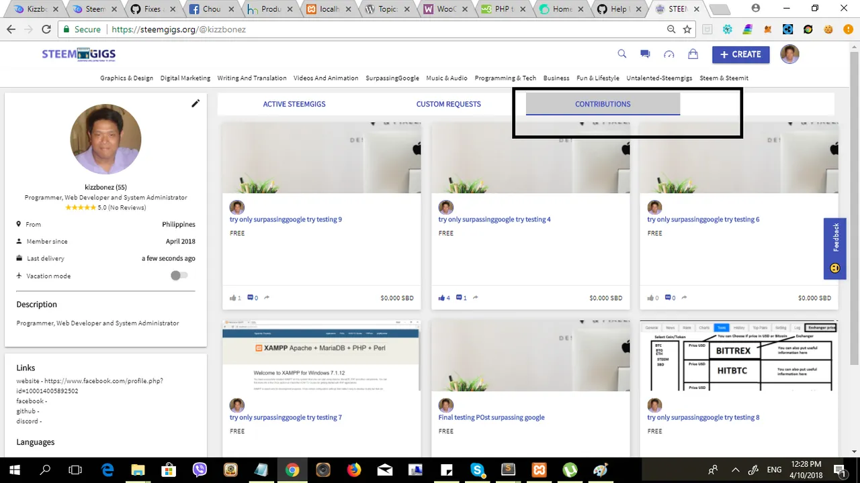Image resolution: width=860 pixels, height=483 pixels.
Task: Open the Windows Start menu
Action: (14, 470)
